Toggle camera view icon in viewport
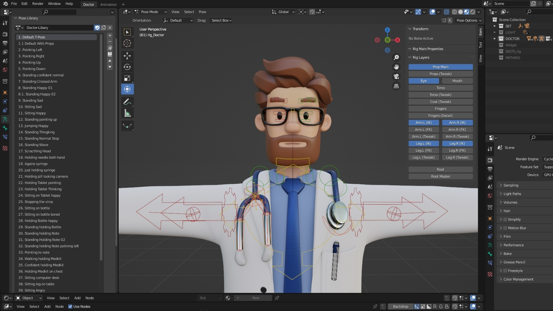Screen dimensions: 553x311 tap(396, 77)
